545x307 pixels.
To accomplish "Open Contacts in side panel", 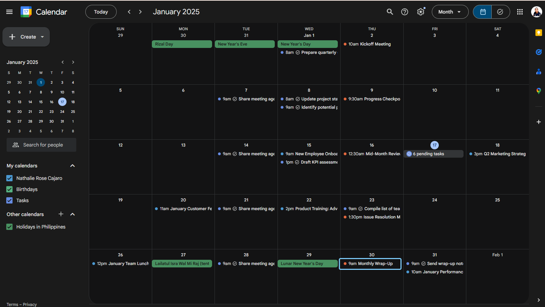I will [x=539, y=72].
